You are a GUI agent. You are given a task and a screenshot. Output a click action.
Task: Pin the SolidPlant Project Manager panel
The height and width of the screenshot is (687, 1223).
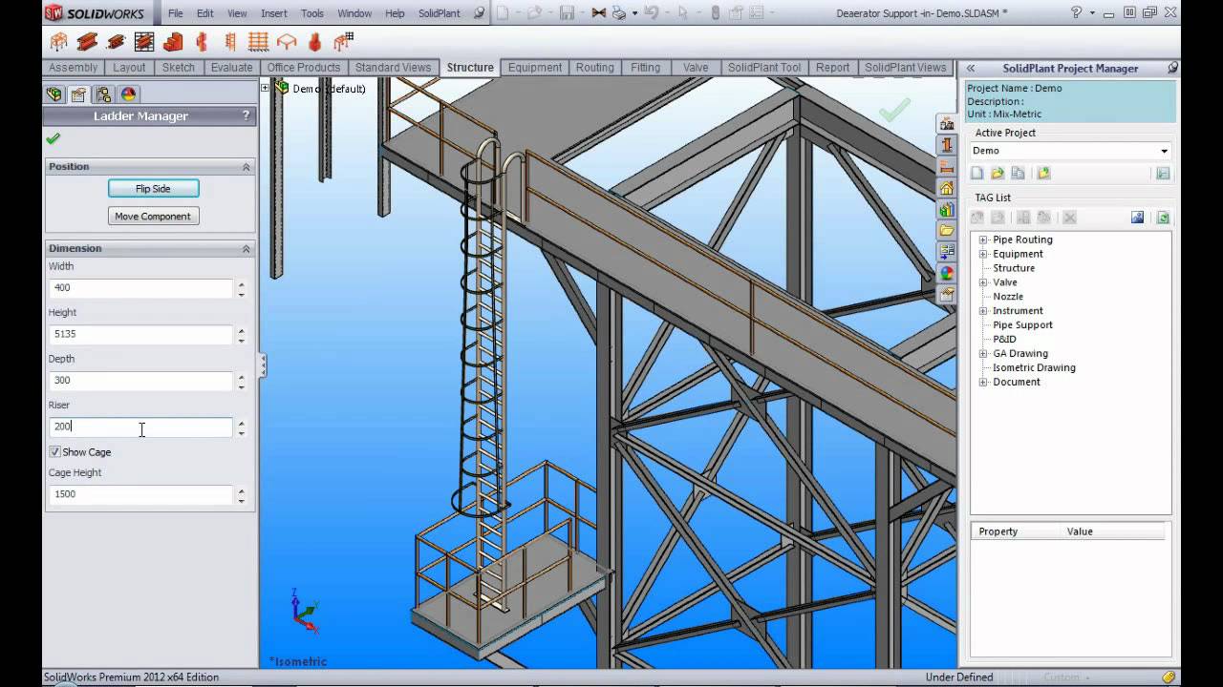pos(1172,68)
